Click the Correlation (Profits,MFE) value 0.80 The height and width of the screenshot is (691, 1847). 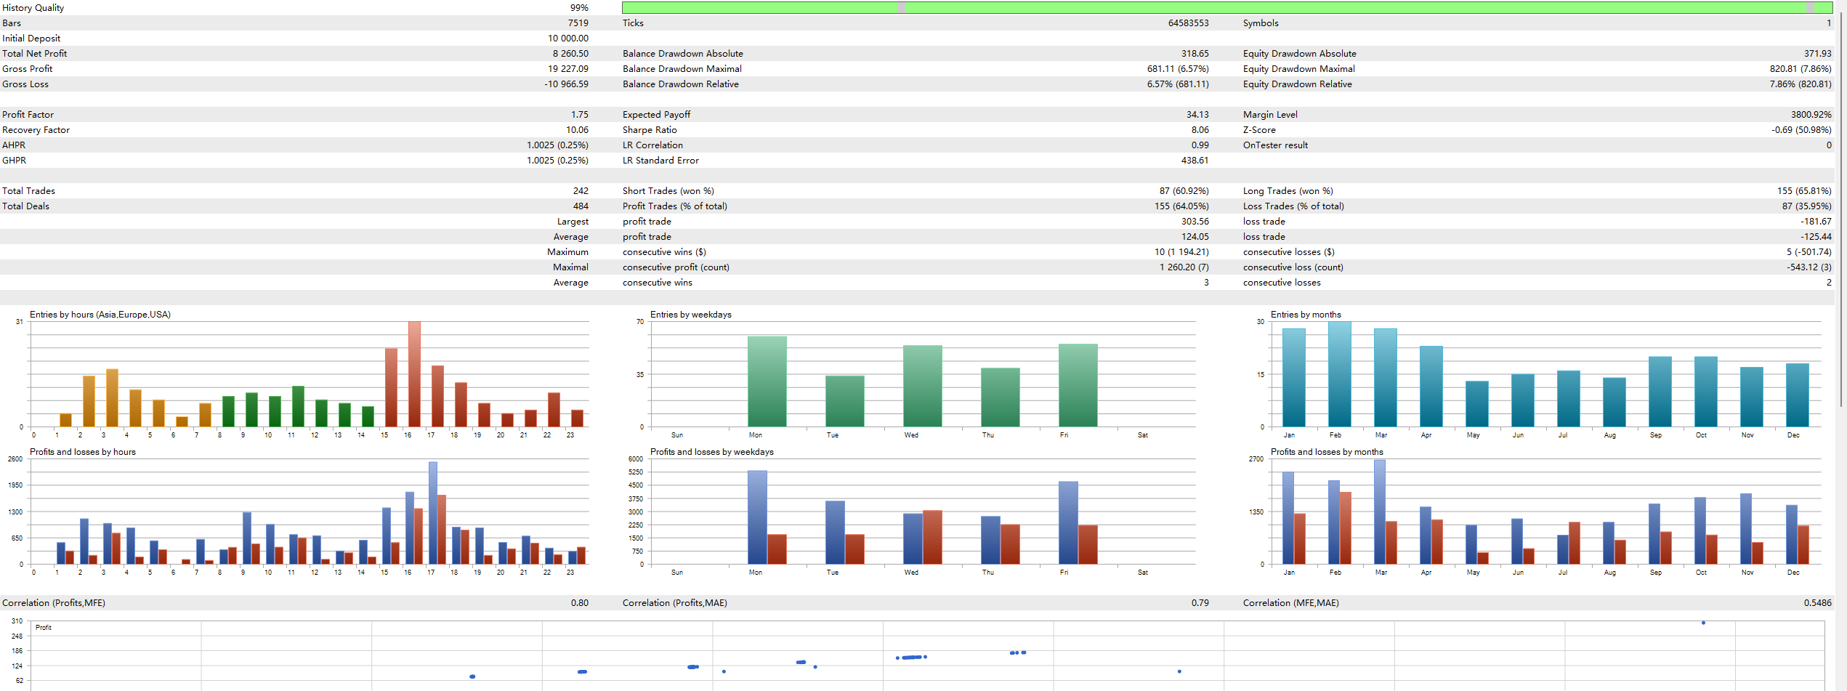[581, 602]
